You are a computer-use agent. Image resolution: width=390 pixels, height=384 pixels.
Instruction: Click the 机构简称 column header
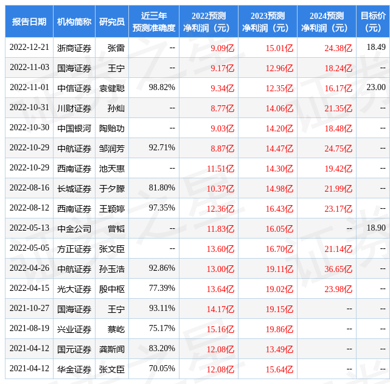tap(74, 22)
